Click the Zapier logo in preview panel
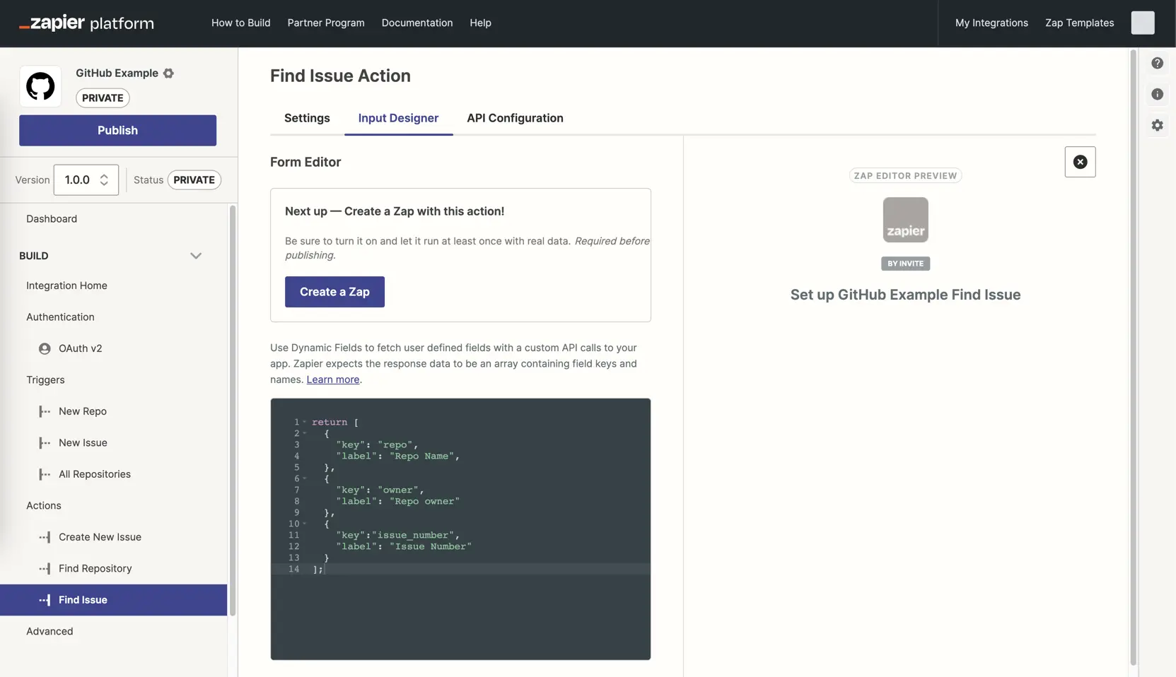 point(905,220)
